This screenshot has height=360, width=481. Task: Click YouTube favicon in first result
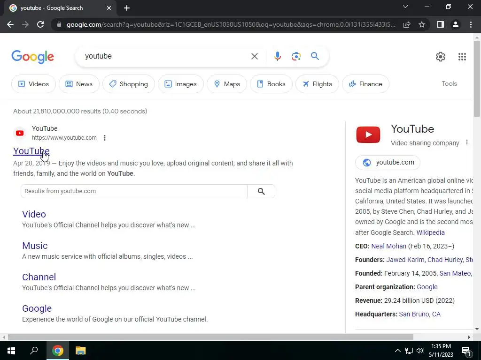20,133
